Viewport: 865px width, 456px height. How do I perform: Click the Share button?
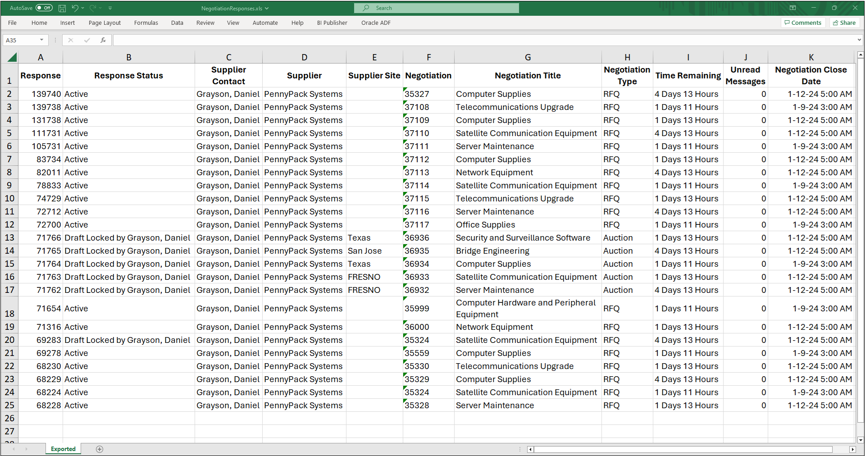click(844, 23)
